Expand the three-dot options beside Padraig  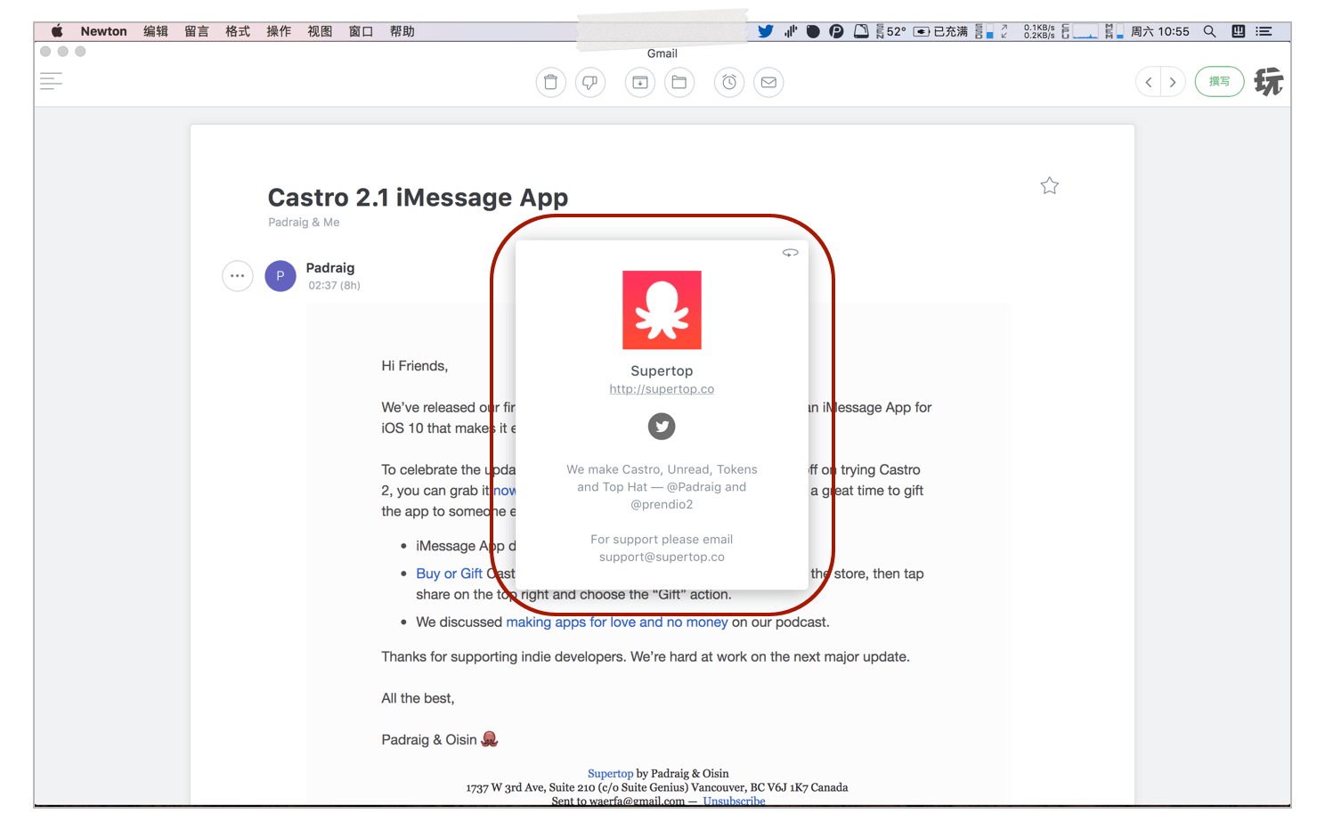tap(238, 276)
